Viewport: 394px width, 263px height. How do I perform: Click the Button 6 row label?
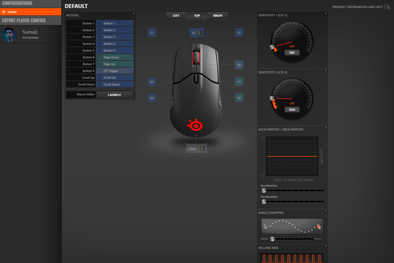pyautogui.click(x=81, y=57)
